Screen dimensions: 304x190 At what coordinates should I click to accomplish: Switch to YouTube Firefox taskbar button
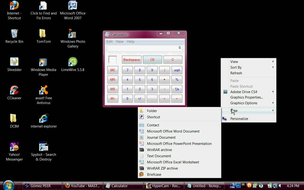point(83,186)
